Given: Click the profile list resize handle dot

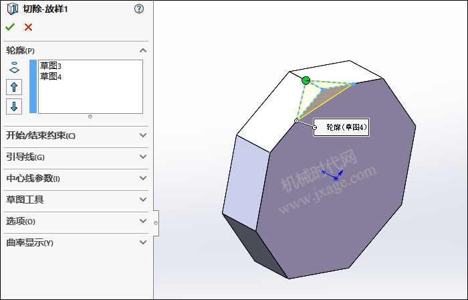Looking at the screenshot, I should coord(90,117).
